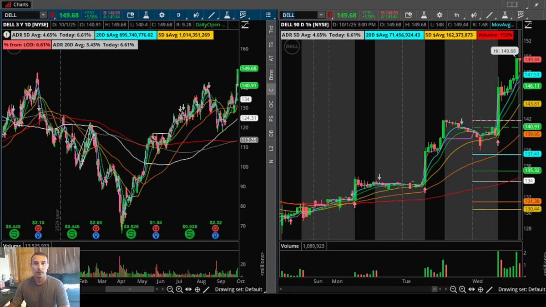Click pan arrows icon under right 1h chart
546x307 pixels.
pyautogui.click(x=471, y=289)
